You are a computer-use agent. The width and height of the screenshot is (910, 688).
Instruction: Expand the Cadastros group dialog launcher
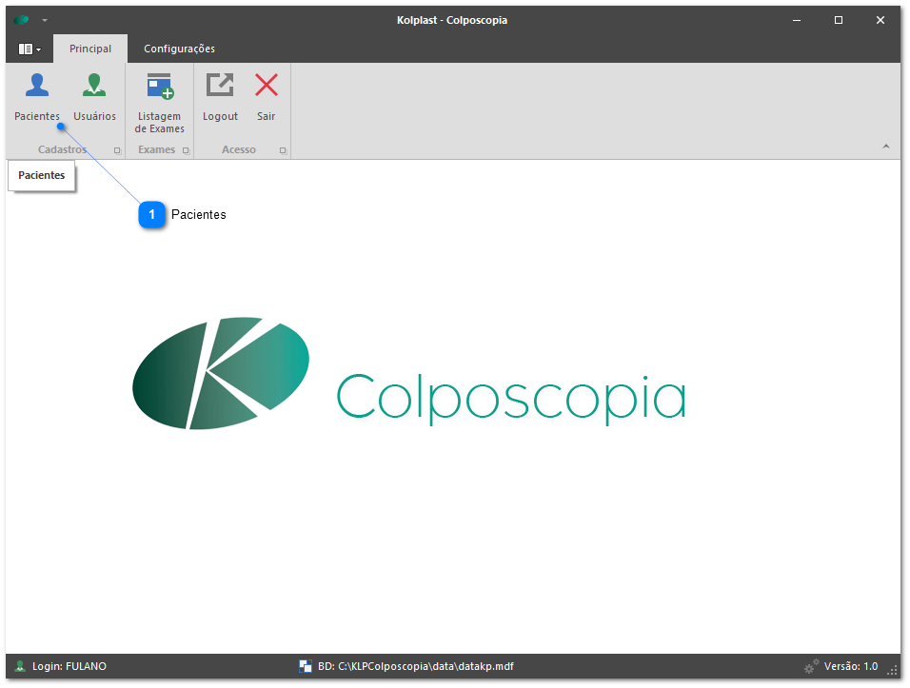[117, 150]
